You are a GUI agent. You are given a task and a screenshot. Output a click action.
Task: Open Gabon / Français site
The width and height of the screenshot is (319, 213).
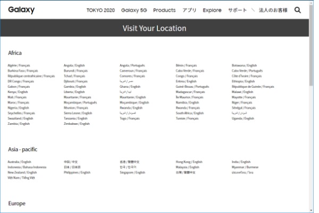[19, 87]
